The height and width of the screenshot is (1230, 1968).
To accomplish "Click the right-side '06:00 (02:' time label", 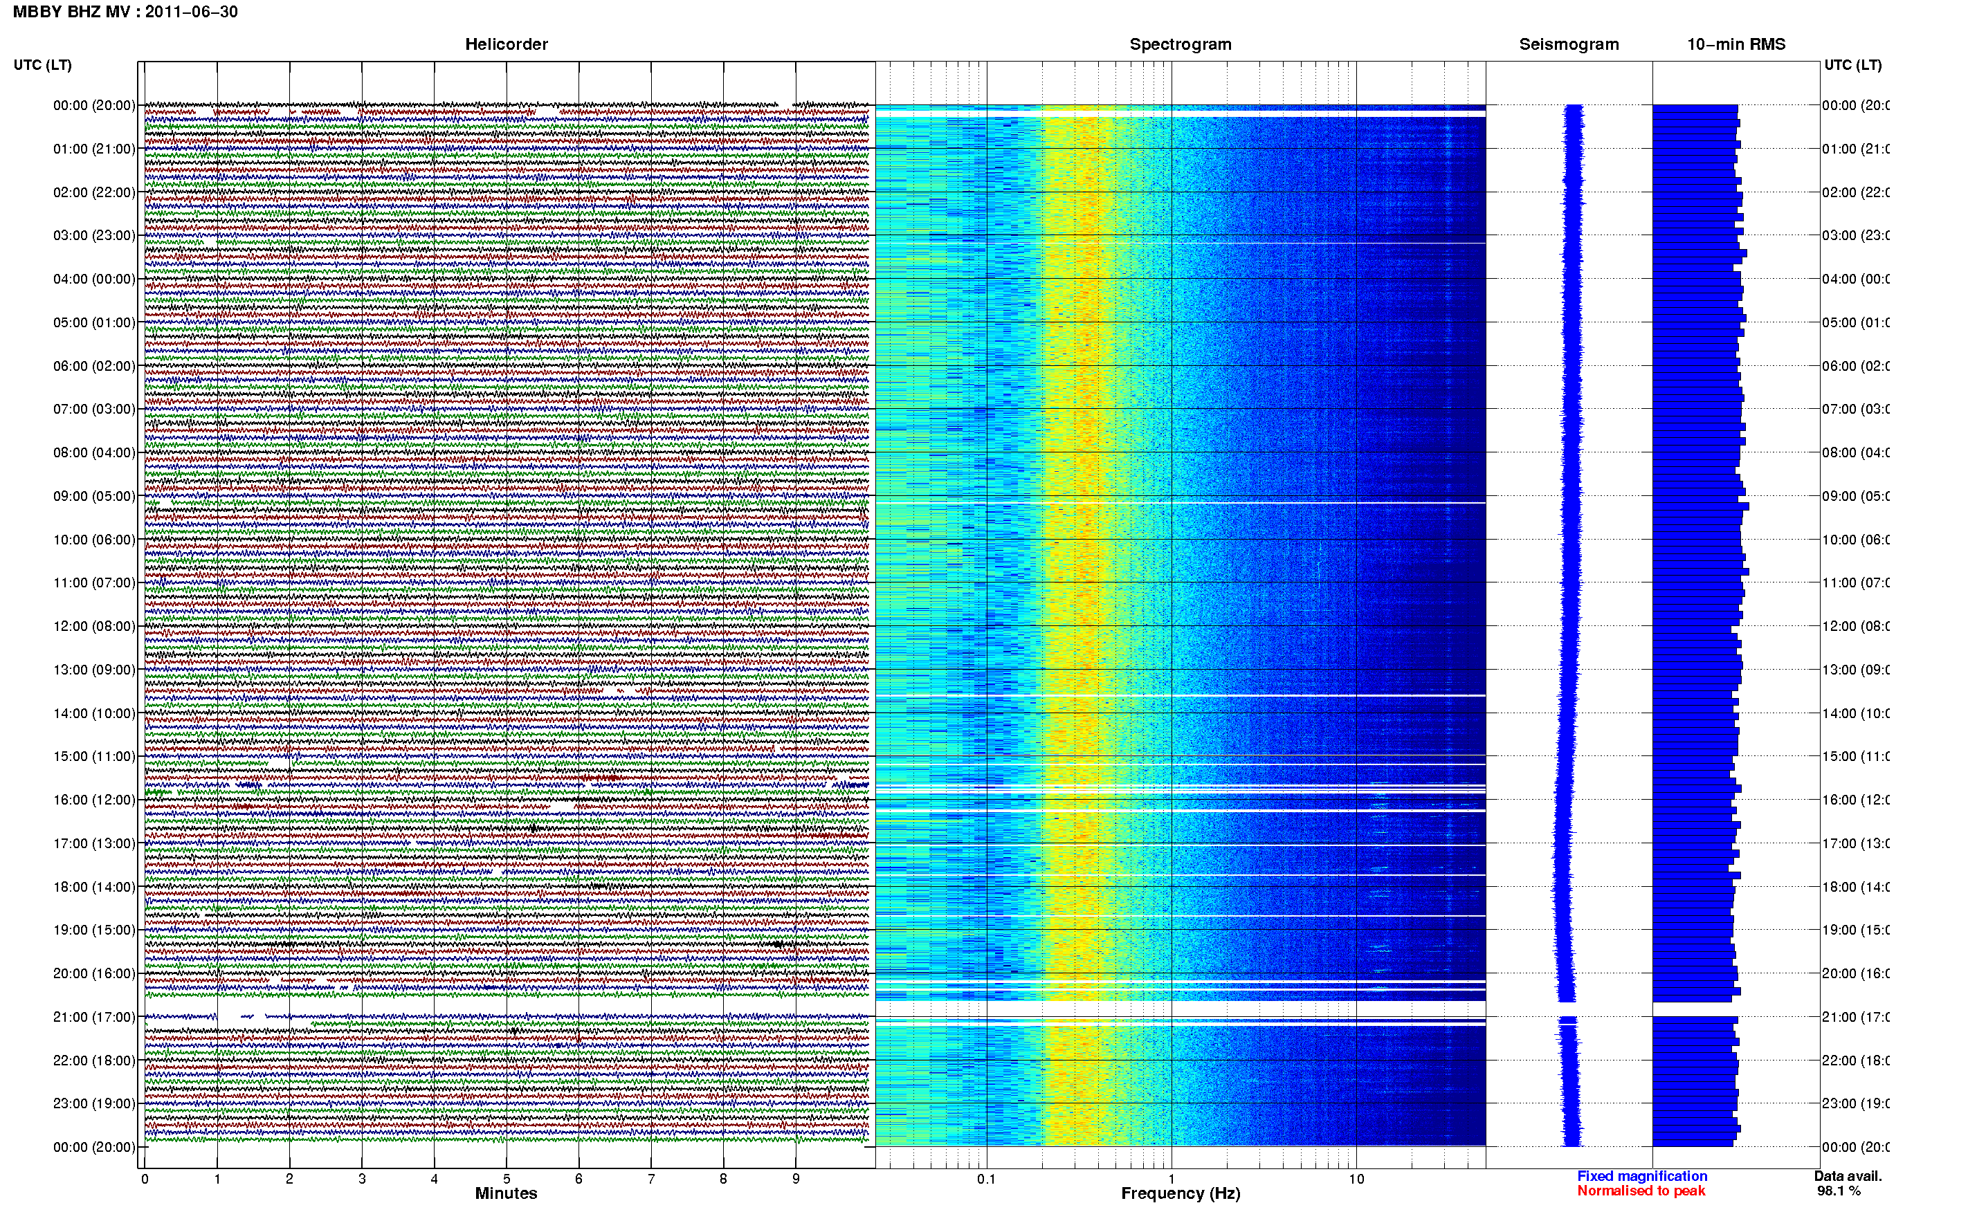I will coord(1856,366).
